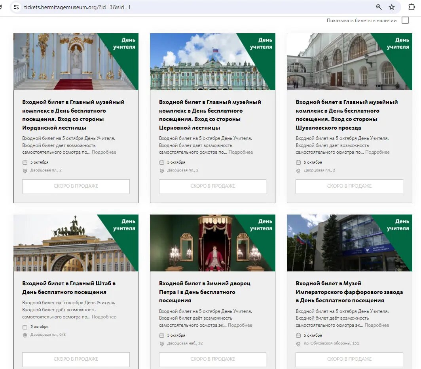This screenshot has width=421, height=369.
Task: Click the calendar icon on the Зимний дворец Петра I card
Action: [x=162, y=335]
